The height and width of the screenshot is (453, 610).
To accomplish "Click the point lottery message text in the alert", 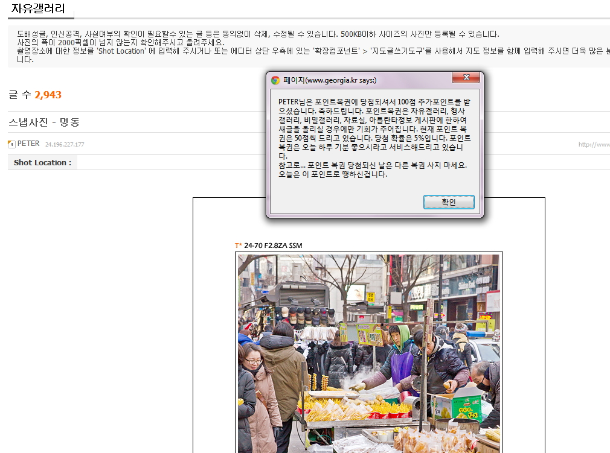I will click(371, 138).
